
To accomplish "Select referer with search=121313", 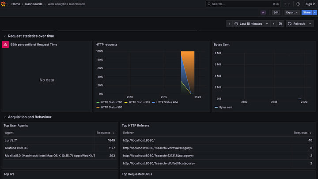I will tap(218, 156).
